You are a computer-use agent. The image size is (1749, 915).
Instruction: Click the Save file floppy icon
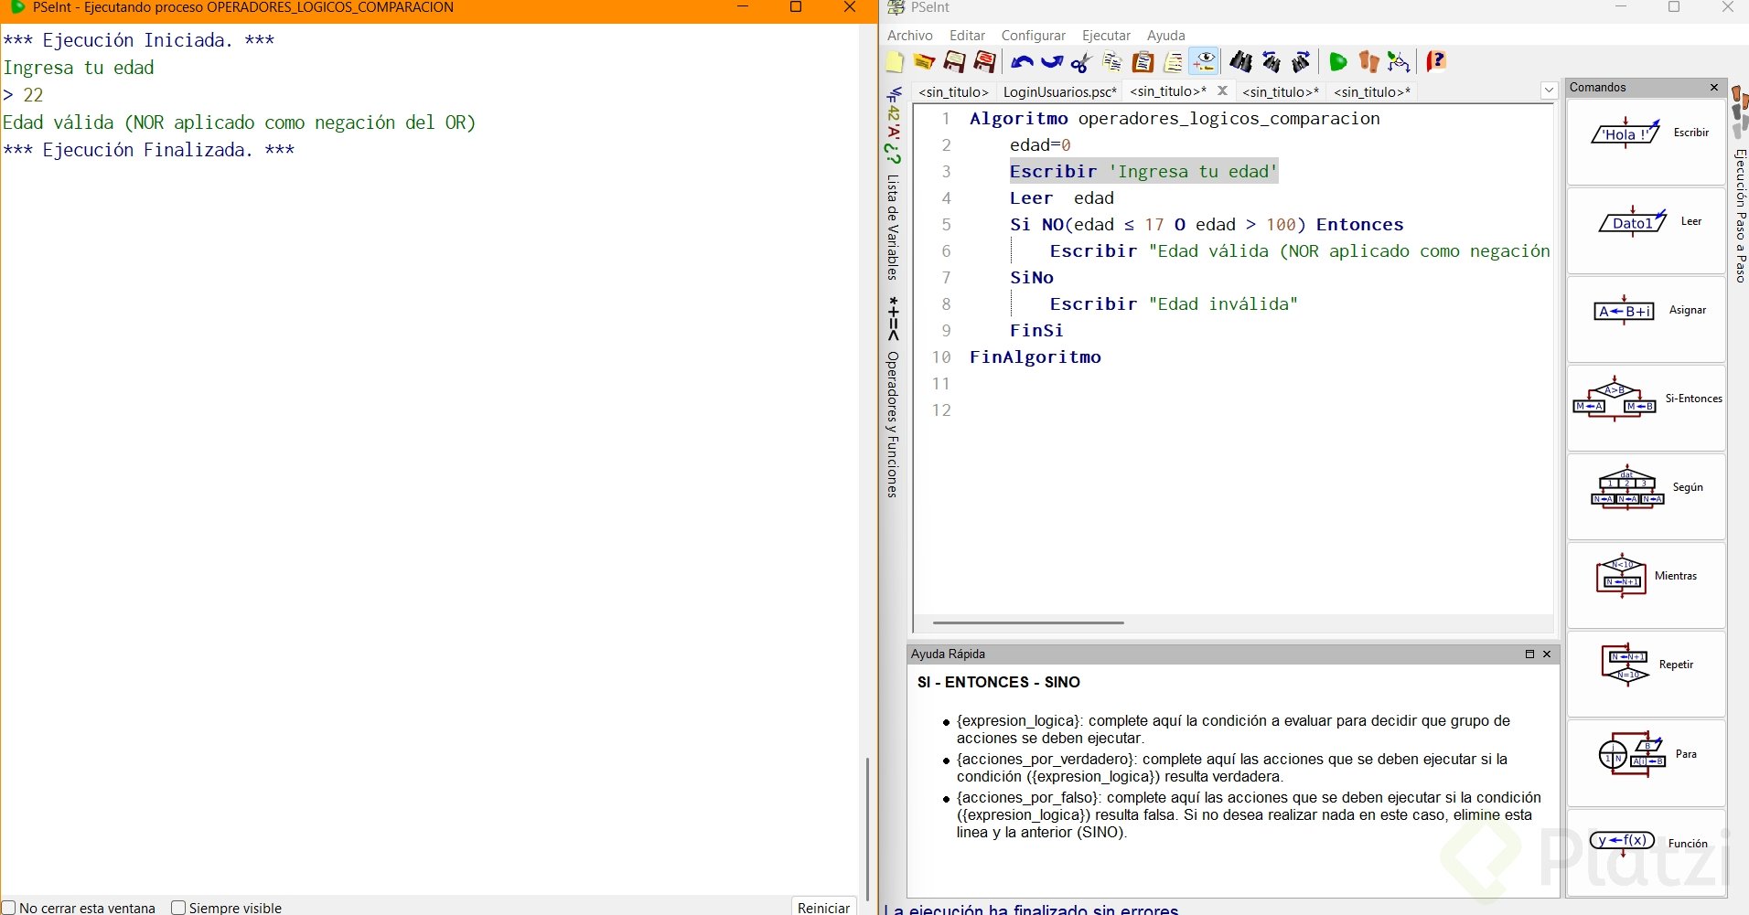pos(954,62)
